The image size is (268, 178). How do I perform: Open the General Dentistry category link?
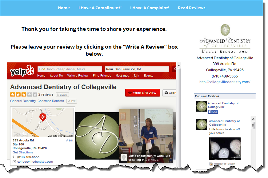23,101
